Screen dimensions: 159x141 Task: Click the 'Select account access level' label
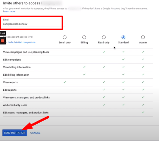pos(18,37)
